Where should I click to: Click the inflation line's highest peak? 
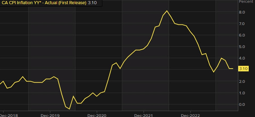click(167, 11)
